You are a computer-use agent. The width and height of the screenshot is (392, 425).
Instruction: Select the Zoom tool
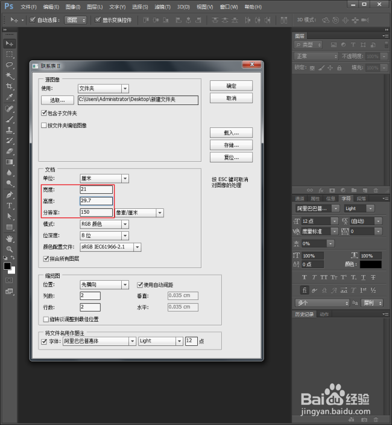pos(10,249)
